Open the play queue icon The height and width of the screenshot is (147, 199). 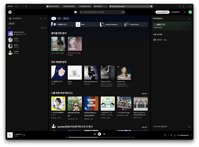coord(171,135)
